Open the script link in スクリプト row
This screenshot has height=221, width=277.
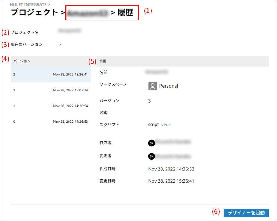point(153,125)
